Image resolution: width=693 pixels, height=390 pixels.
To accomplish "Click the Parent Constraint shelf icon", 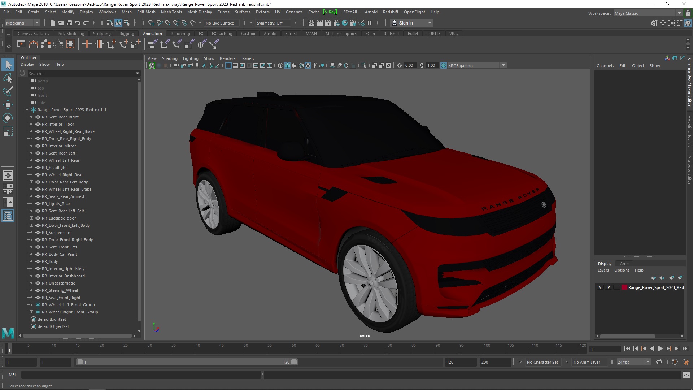I will tap(152, 44).
